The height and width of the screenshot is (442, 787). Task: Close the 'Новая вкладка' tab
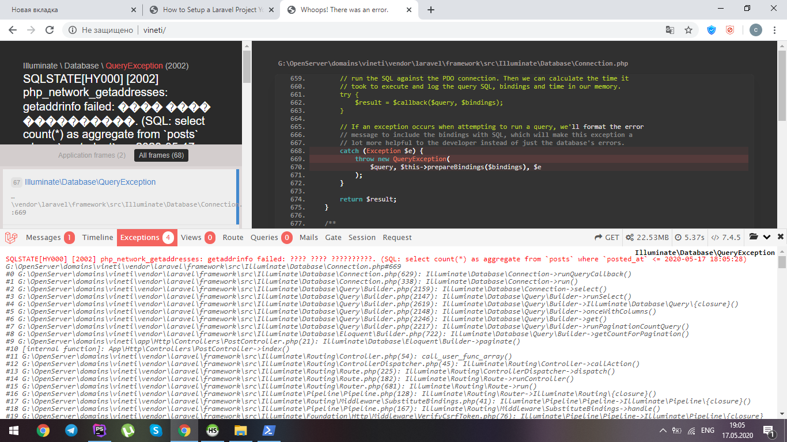[x=133, y=10]
